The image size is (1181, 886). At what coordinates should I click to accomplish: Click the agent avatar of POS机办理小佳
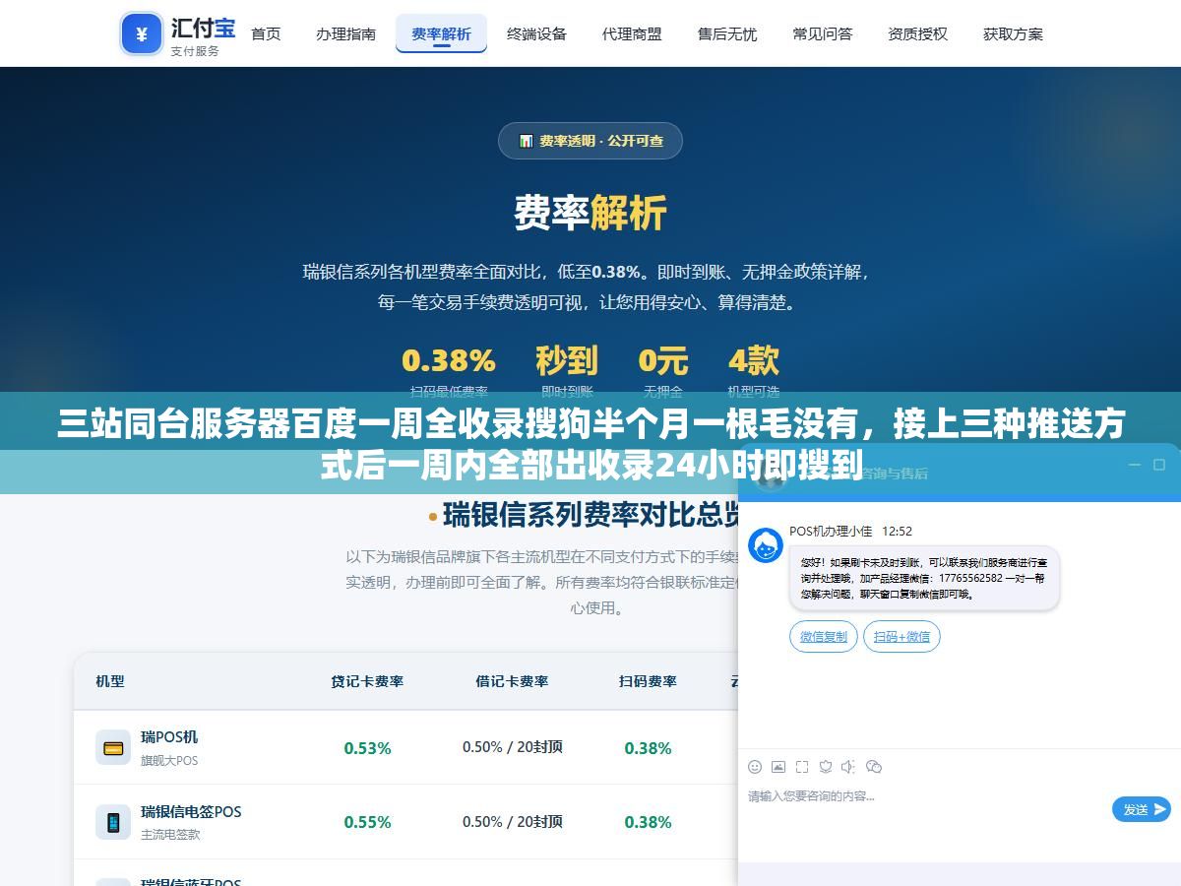click(x=766, y=545)
